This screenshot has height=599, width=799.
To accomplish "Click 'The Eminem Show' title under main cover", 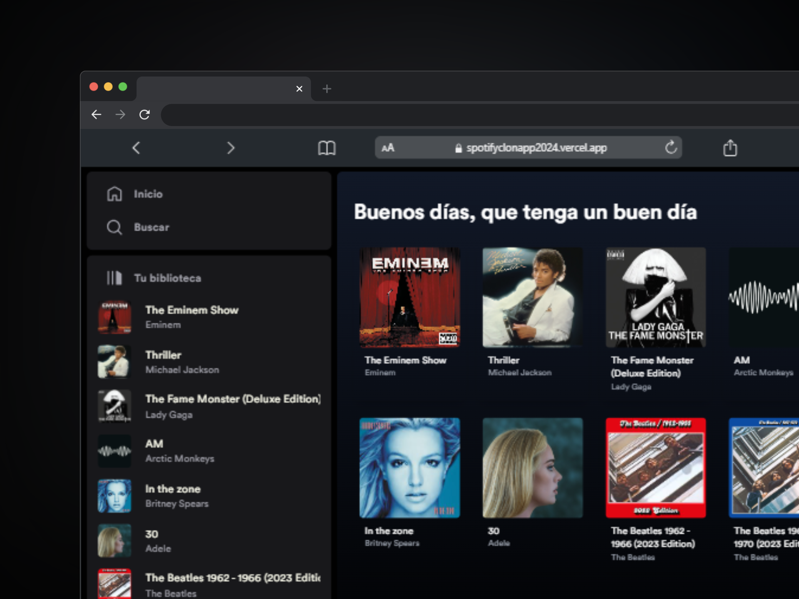I will [x=406, y=360].
